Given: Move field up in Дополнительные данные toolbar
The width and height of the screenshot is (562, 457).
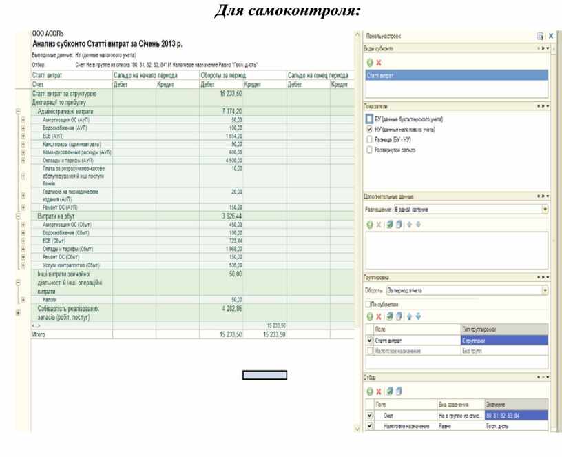Looking at the screenshot, I should pos(409,225).
